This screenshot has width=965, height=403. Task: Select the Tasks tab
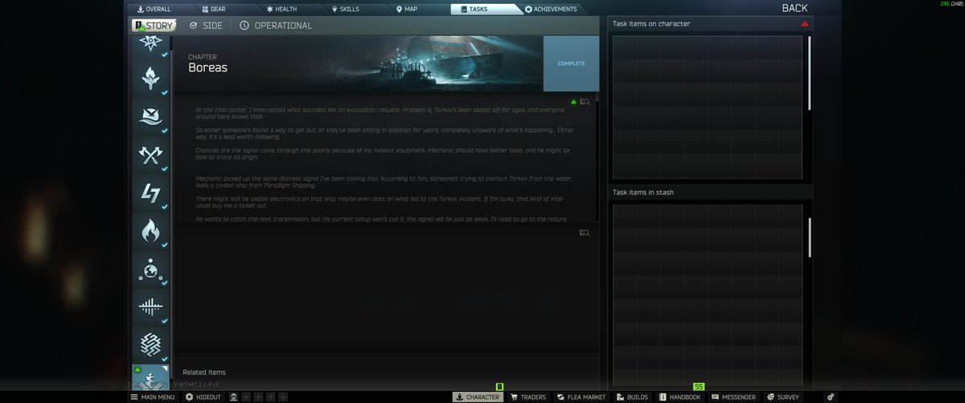click(x=485, y=9)
